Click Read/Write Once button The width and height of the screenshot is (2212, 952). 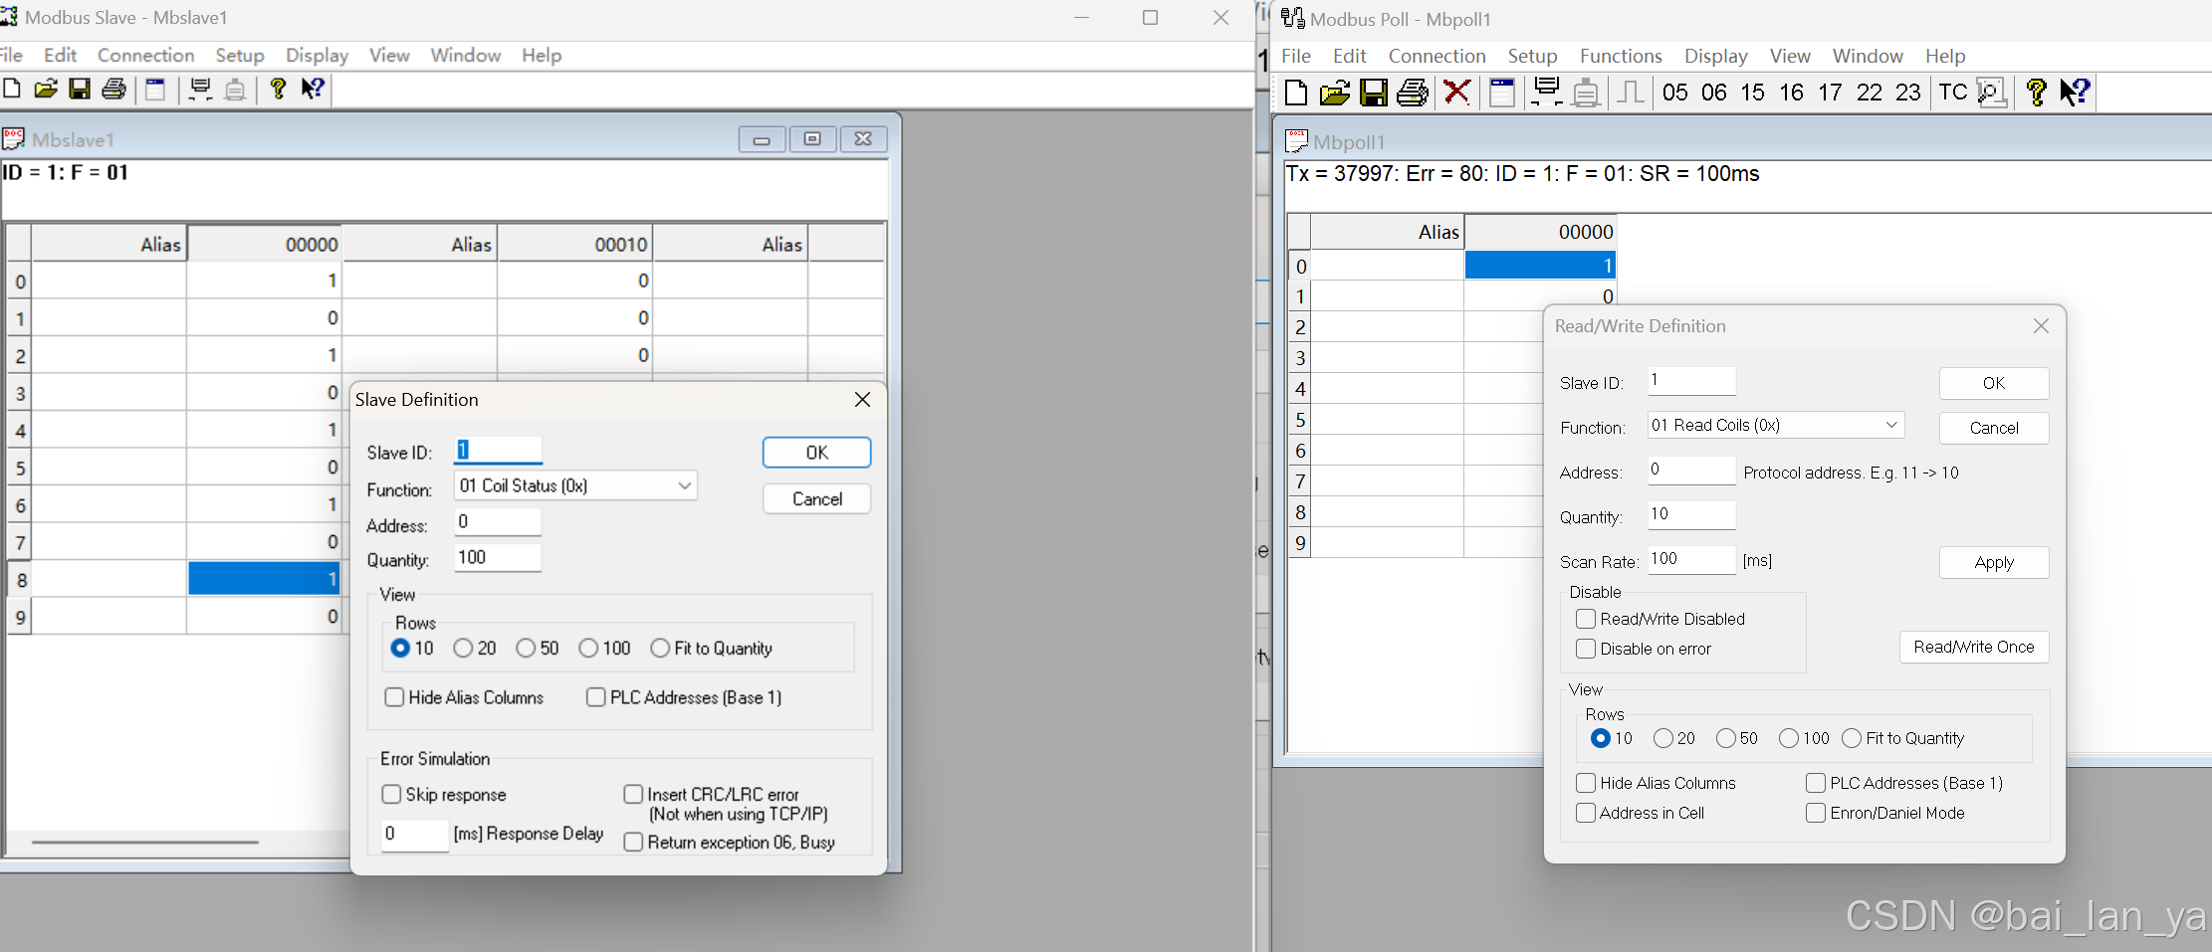1974,647
